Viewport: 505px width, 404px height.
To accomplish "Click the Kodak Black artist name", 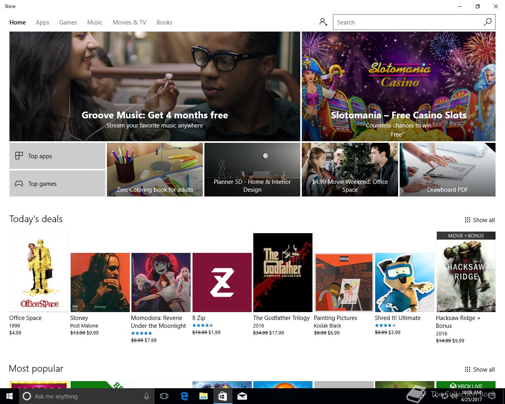I will (x=327, y=325).
